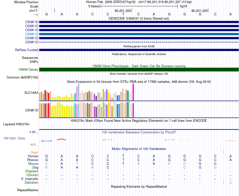Click the SNPs label under Publications
This screenshot has height=196, width=239.
click(34, 62)
